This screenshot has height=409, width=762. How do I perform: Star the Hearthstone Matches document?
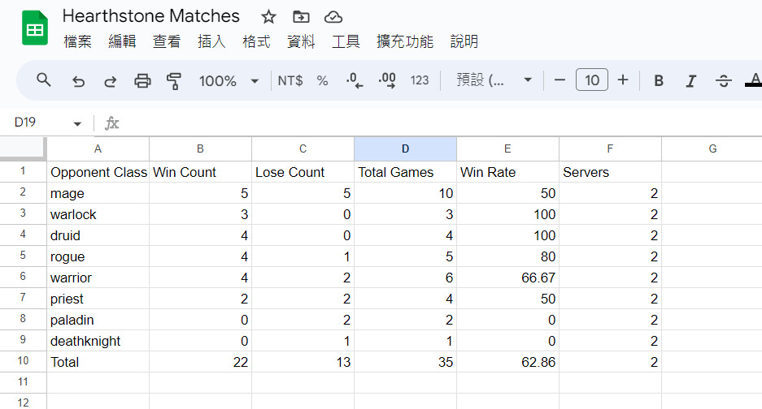[268, 17]
